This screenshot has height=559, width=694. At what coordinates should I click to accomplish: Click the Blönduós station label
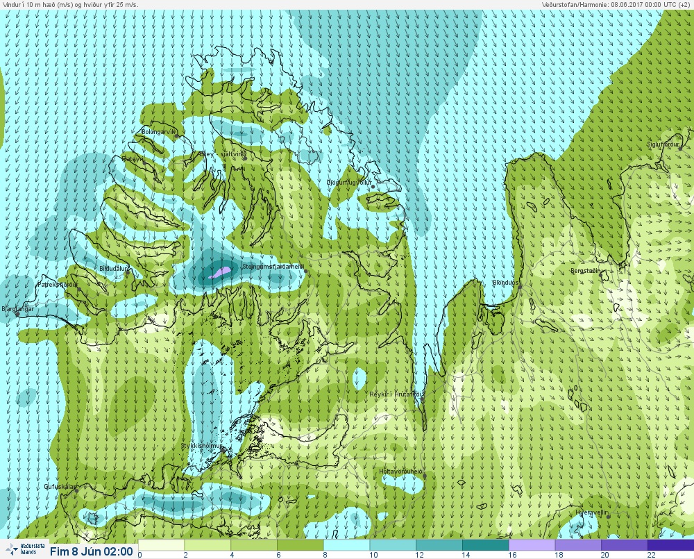[x=505, y=283]
